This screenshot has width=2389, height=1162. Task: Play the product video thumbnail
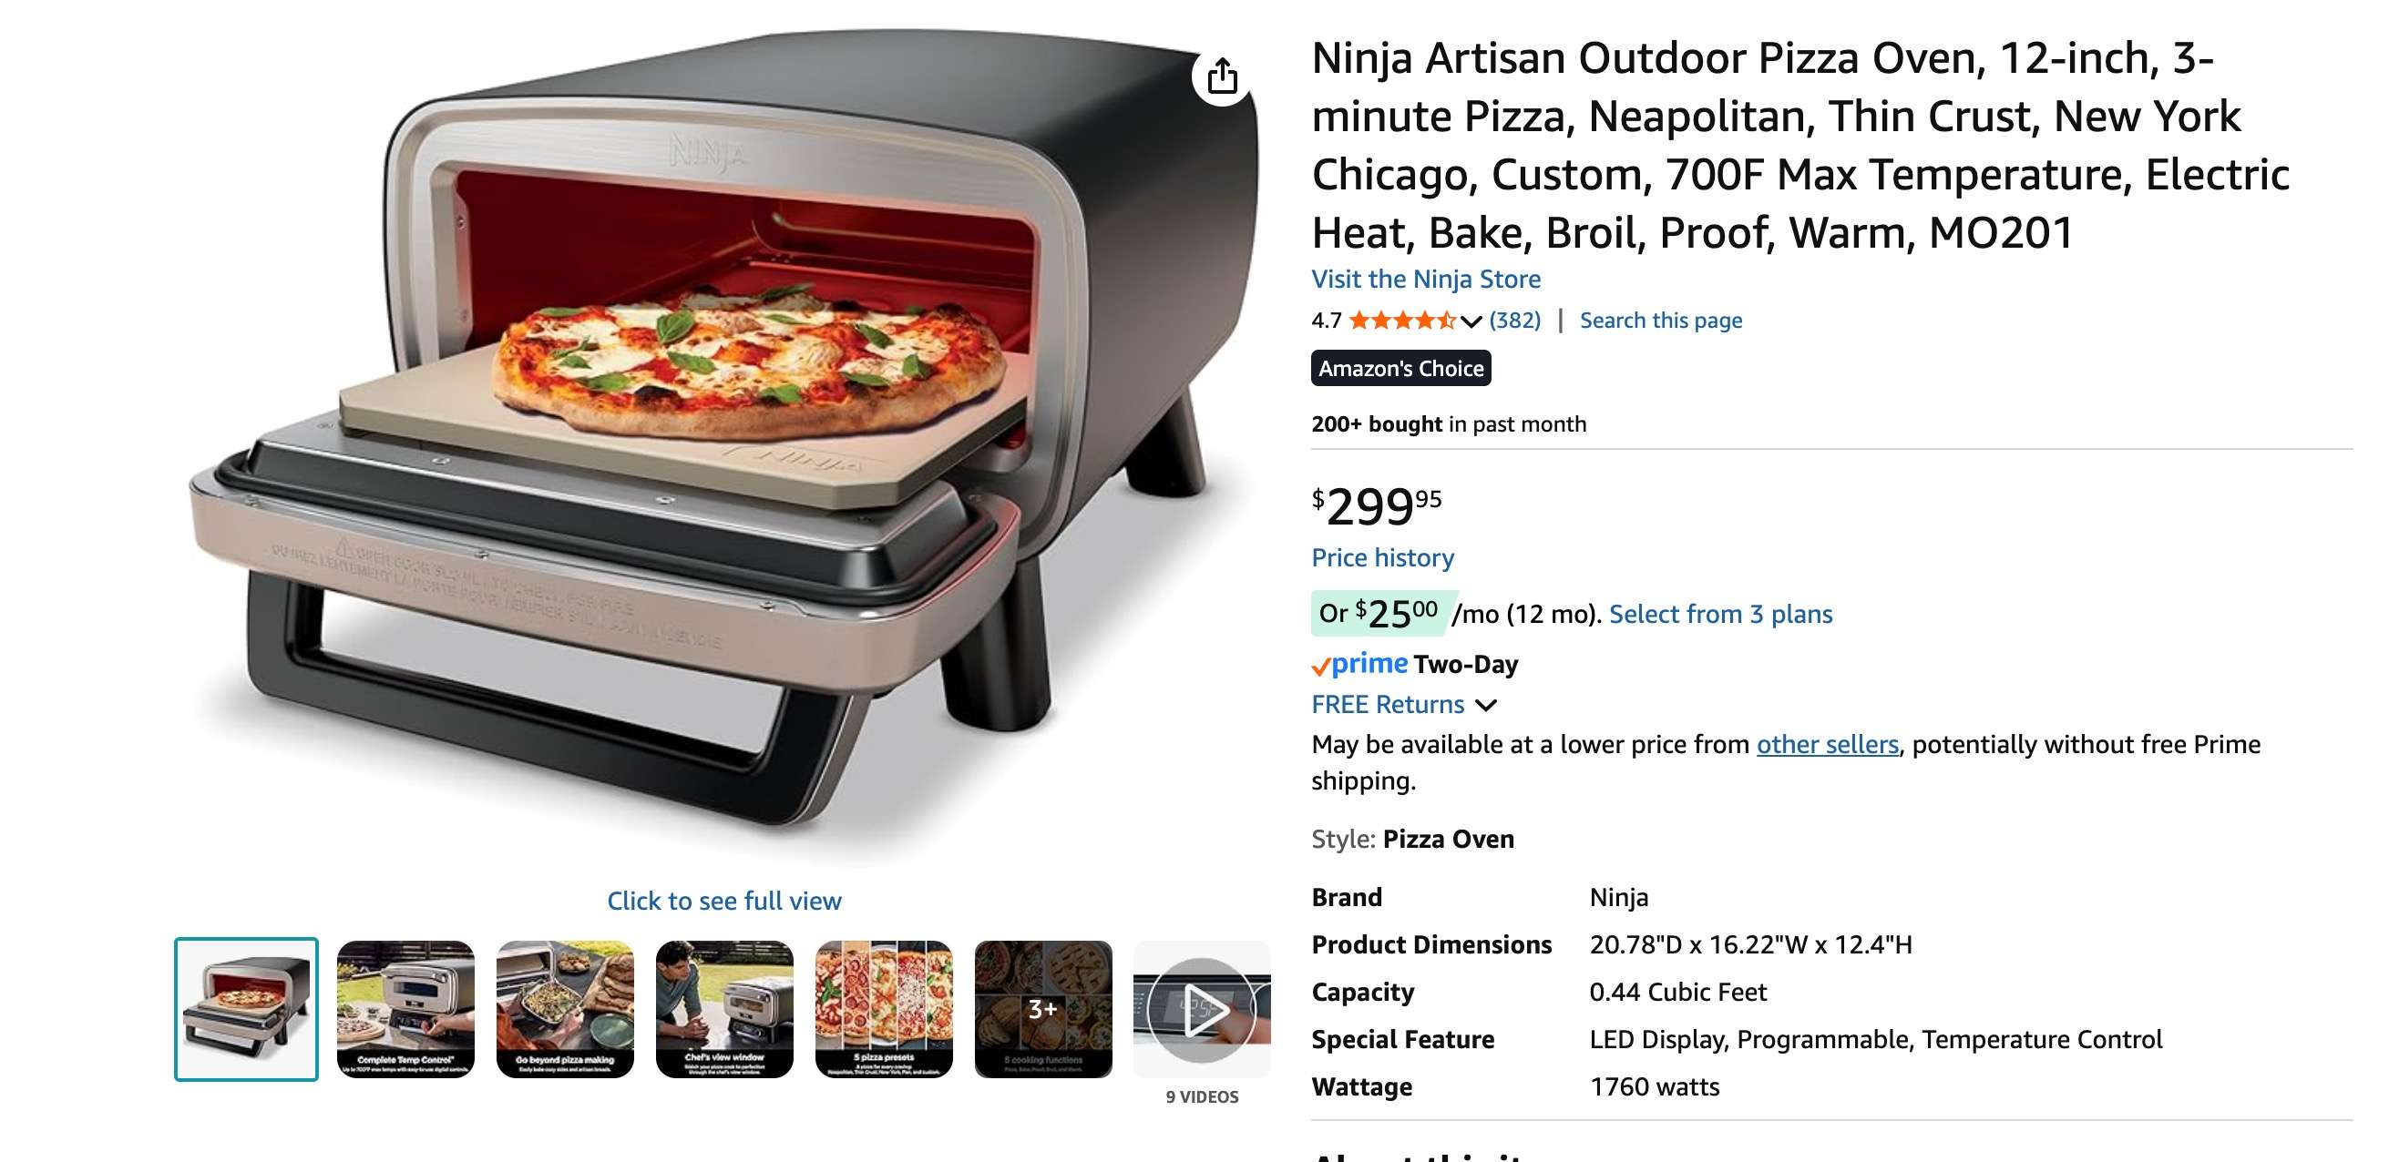[x=1202, y=1009]
